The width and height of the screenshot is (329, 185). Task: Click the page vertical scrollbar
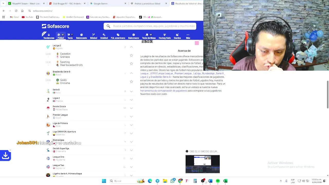click(x=327, y=95)
